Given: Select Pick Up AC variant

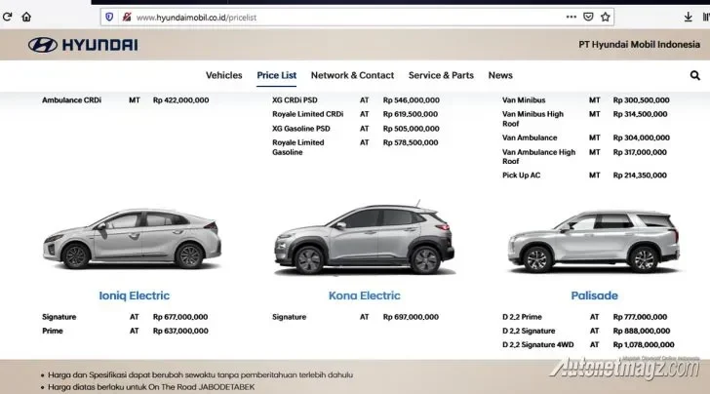Looking at the screenshot, I should (521, 176).
